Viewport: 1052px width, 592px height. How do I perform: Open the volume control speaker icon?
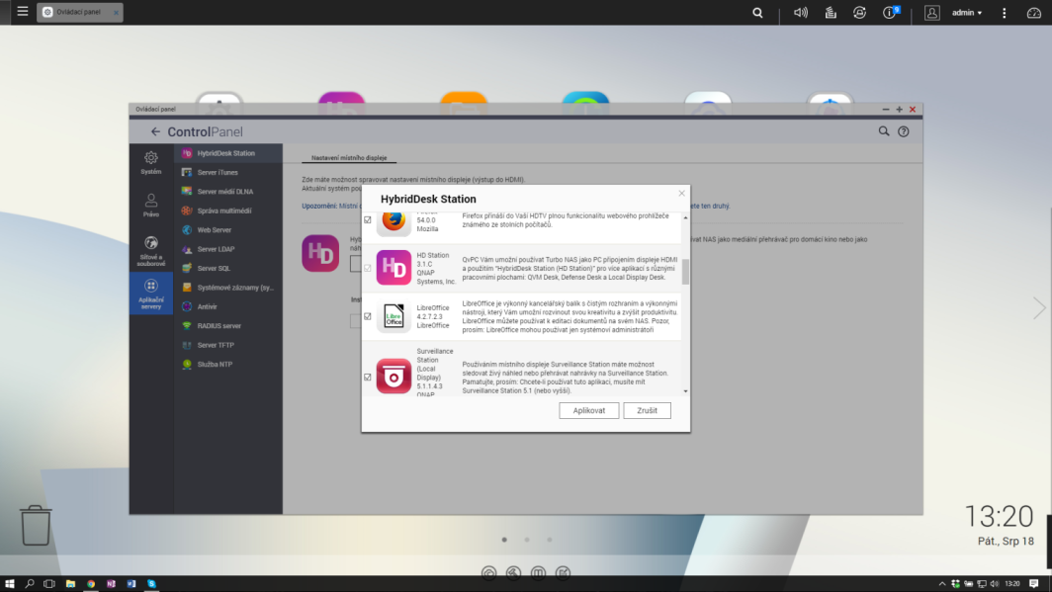point(801,13)
